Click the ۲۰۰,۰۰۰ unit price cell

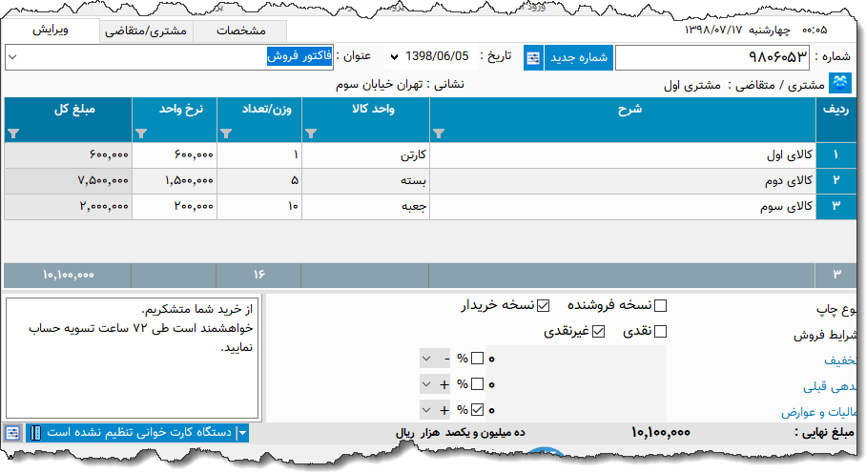click(x=175, y=206)
